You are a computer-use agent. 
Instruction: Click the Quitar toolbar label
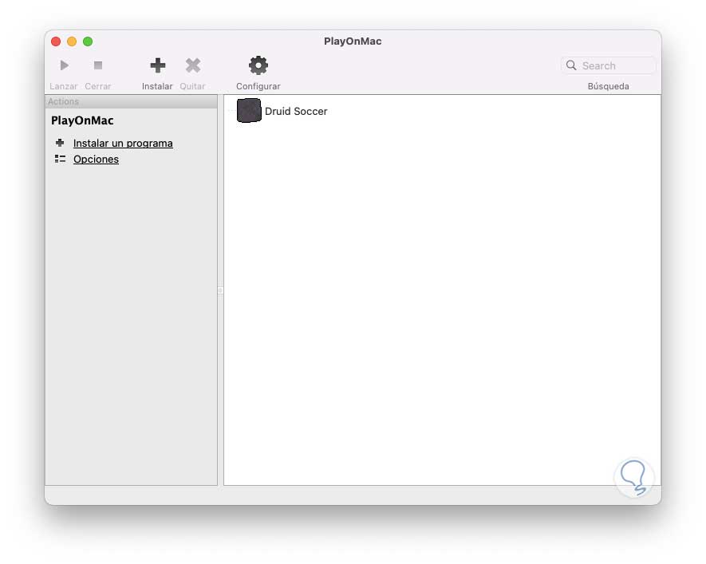[x=192, y=86]
